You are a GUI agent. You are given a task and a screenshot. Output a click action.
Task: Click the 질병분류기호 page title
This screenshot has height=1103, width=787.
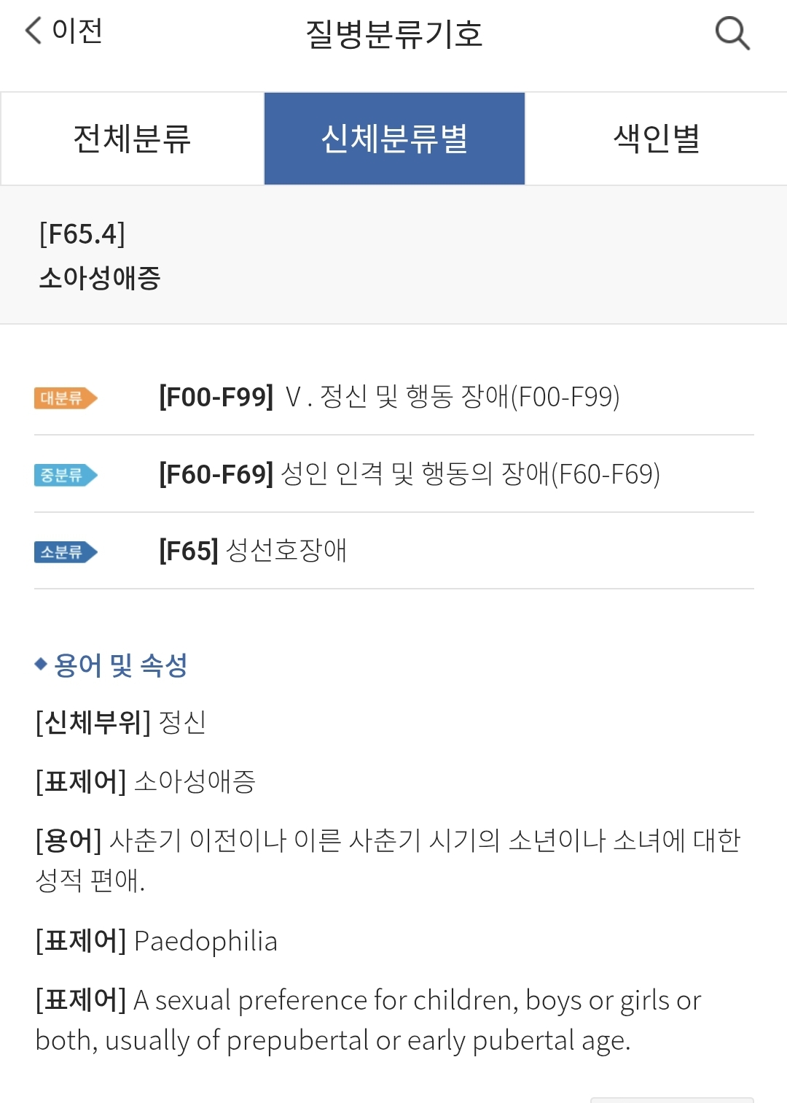click(394, 34)
